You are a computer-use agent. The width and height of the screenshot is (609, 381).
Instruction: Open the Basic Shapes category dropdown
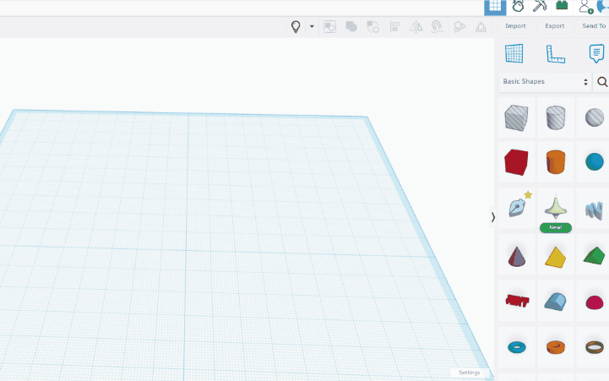tap(545, 82)
